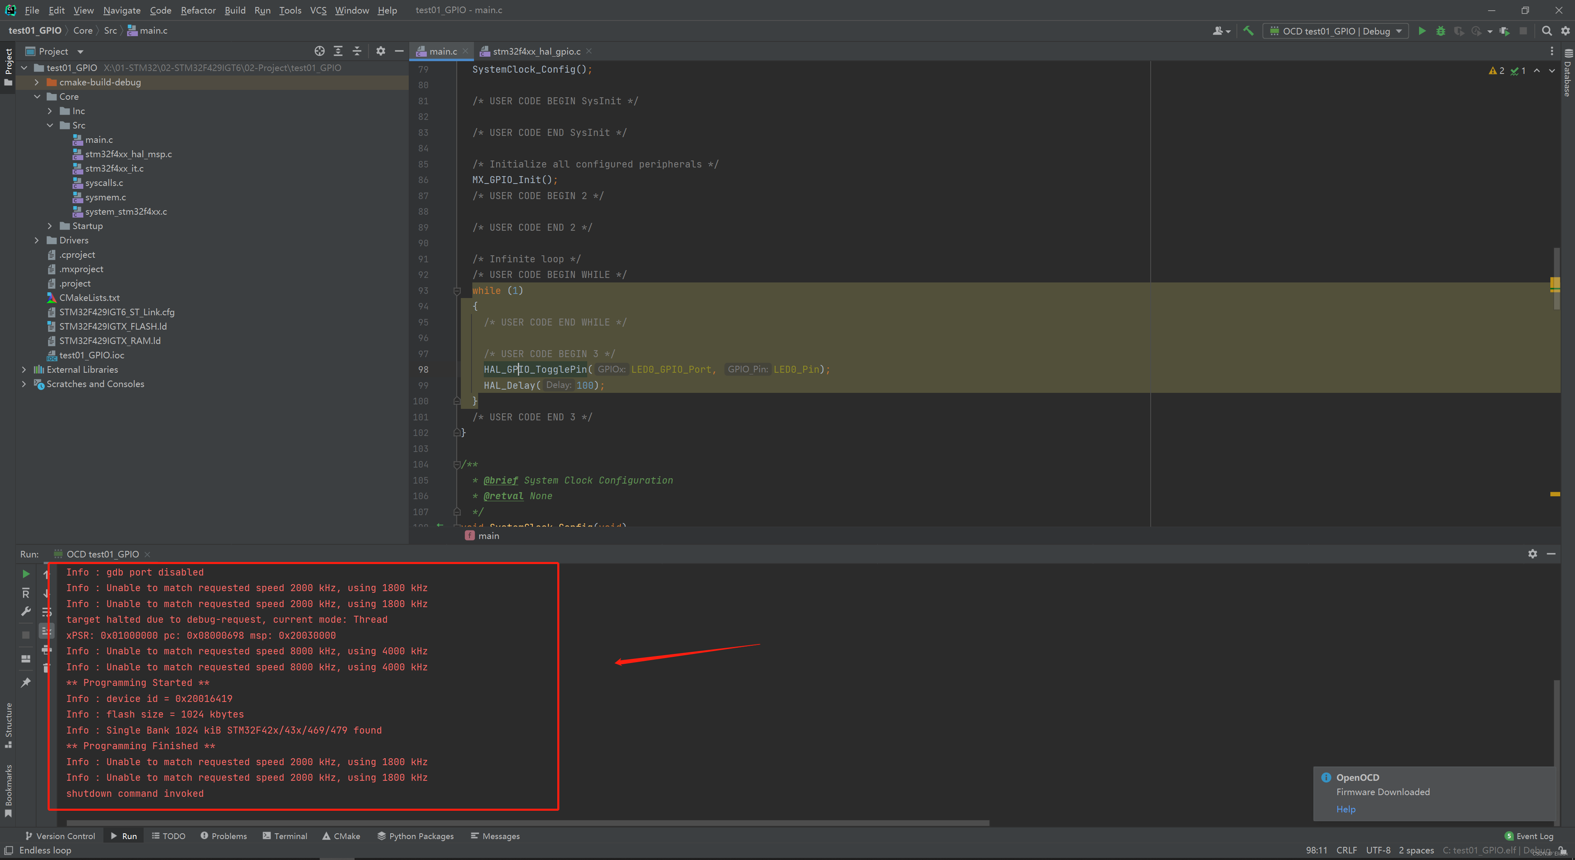Pin the Run tab with pin icon

click(x=26, y=683)
